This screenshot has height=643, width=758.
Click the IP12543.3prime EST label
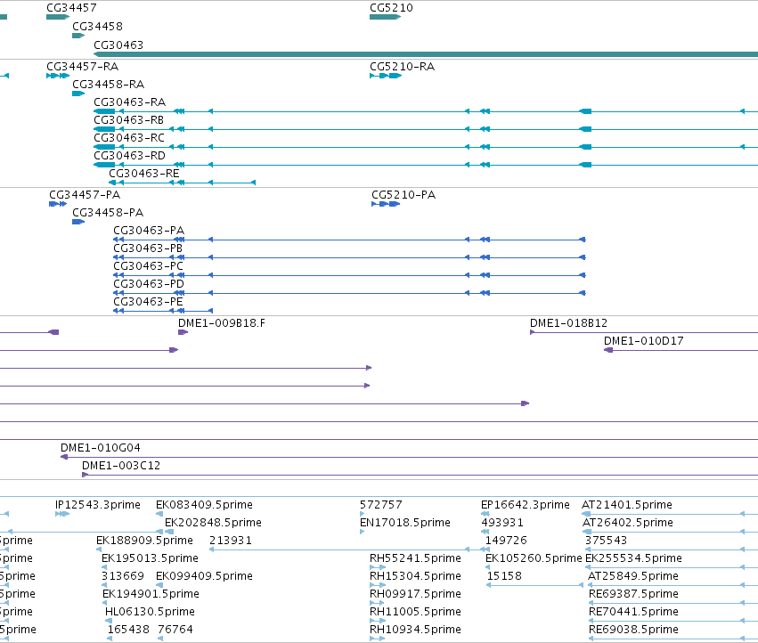pos(98,505)
